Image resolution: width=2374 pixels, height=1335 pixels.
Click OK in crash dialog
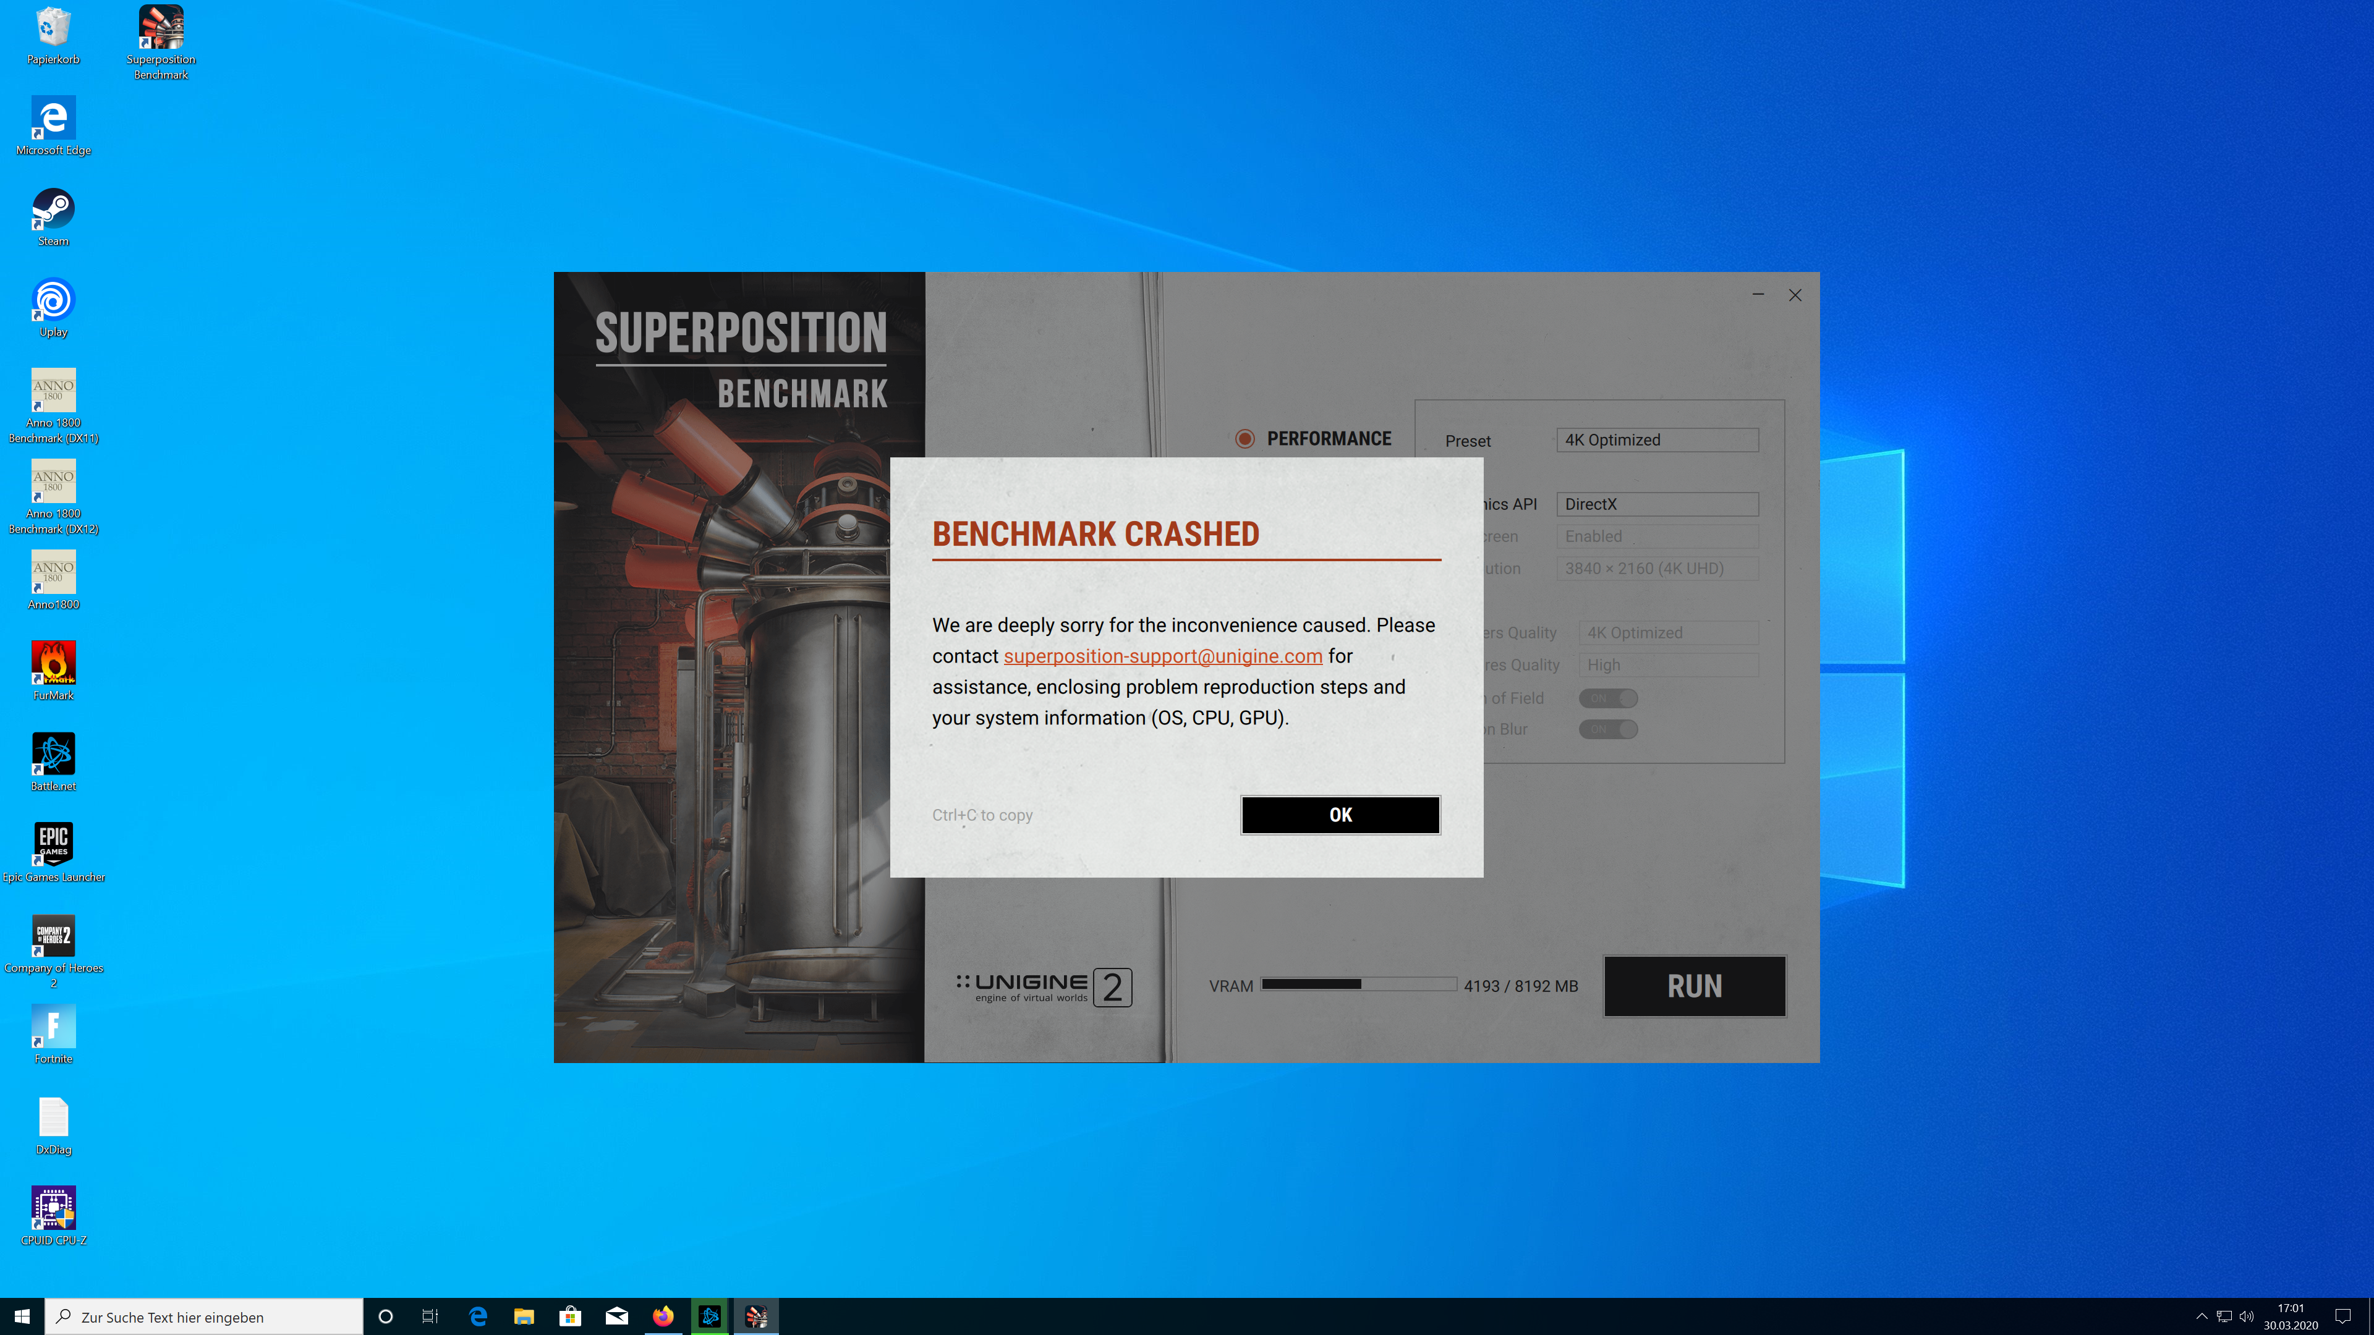pos(1340,815)
